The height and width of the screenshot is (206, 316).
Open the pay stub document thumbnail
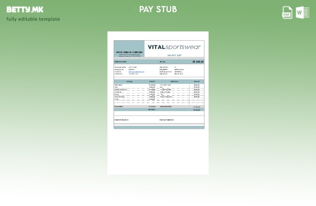[158, 103]
